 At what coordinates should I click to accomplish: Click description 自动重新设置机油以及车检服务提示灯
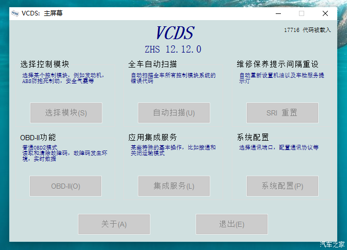tap(281, 78)
